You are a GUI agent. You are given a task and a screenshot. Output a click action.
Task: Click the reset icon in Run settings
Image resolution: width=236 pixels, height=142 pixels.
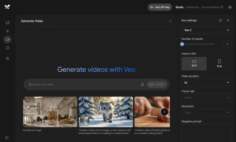point(220,20)
